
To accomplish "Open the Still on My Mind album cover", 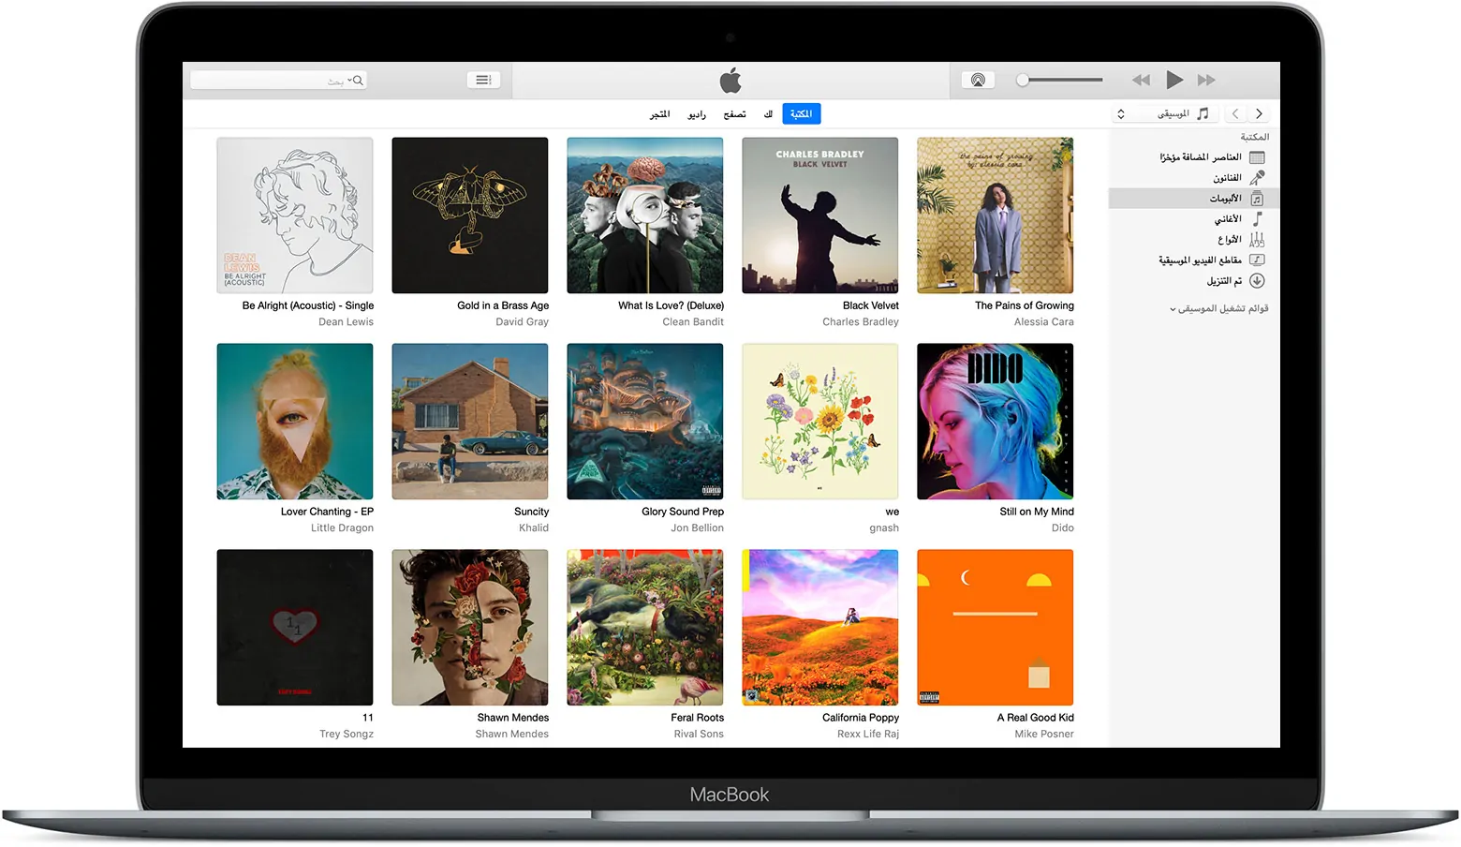I will coord(996,422).
